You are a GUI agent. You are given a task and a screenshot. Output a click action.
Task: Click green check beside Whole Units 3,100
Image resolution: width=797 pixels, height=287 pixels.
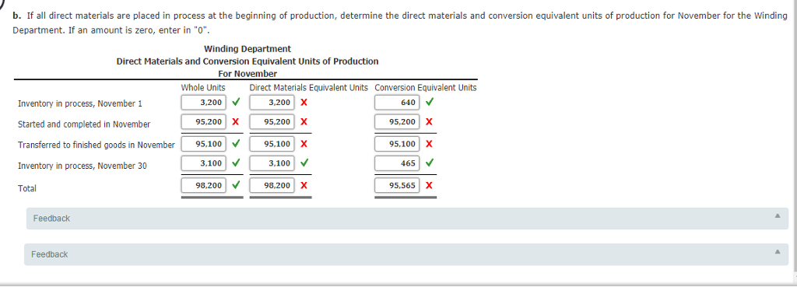(x=235, y=163)
